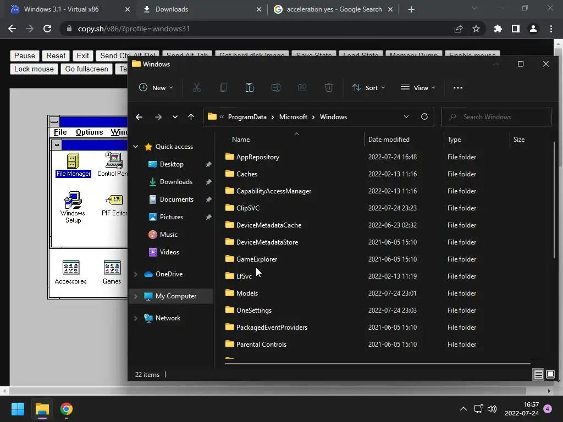Switch to details view layout icon
563x422 pixels.
coord(539,375)
